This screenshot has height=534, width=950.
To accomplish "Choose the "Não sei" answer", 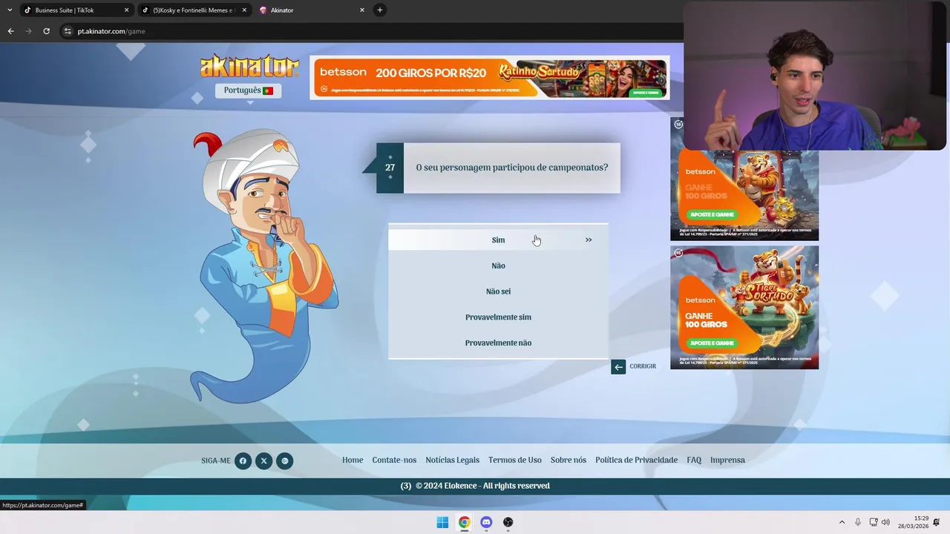I will click(x=498, y=291).
